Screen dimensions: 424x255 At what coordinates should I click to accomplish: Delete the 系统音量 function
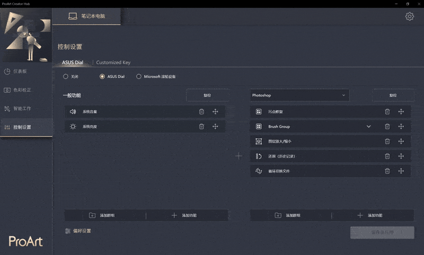pyautogui.click(x=201, y=112)
